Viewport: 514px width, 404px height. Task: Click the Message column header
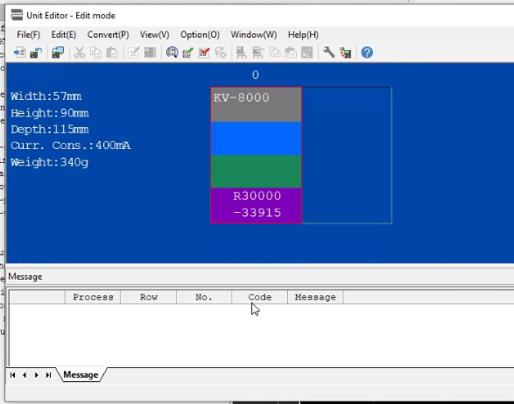point(315,297)
